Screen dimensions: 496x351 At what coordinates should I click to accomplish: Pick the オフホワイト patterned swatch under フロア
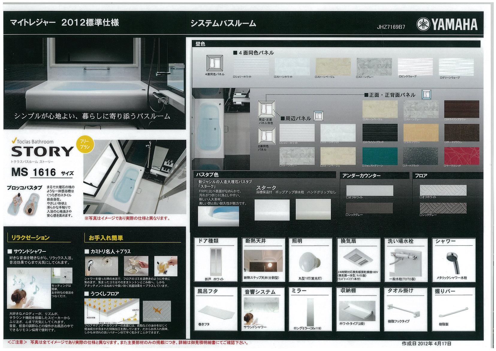443,190
